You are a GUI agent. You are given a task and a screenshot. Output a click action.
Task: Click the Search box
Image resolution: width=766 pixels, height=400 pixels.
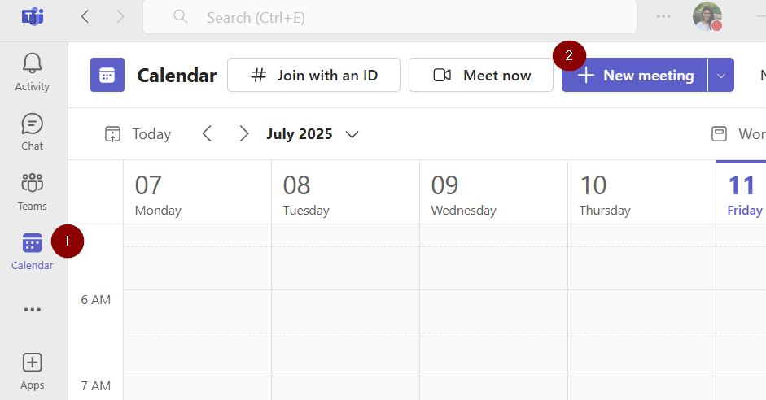(x=389, y=17)
